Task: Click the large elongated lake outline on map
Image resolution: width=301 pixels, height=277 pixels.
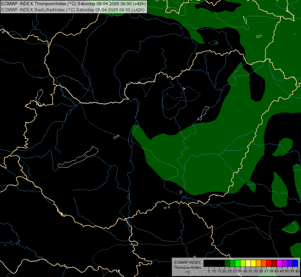Action: pyautogui.click(x=78, y=157)
